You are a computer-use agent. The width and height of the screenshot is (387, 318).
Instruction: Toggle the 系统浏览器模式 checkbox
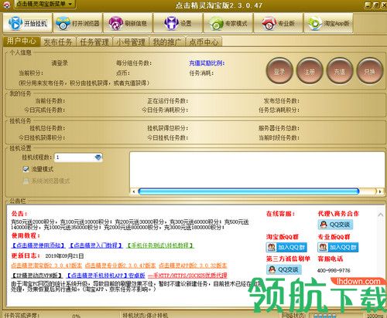pyautogui.click(x=26, y=181)
